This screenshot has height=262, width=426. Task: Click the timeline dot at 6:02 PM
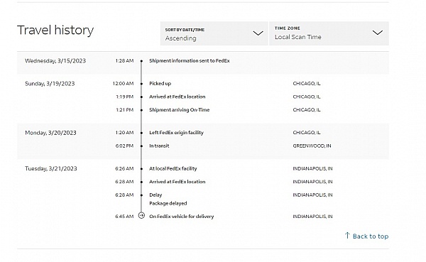[x=141, y=146]
